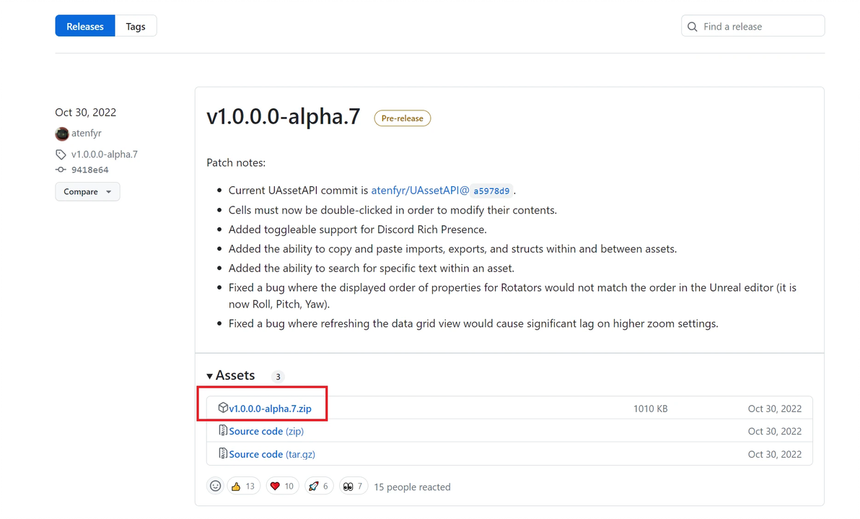Open the v1.0.0.0-alpha.7 release title
The image size is (860, 519).
pos(283,117)
